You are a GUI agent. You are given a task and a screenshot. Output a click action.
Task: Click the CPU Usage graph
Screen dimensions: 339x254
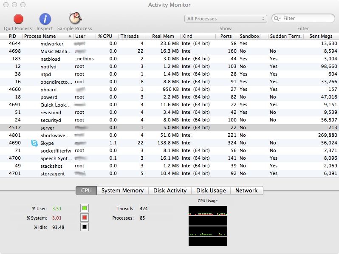[208, 226]
